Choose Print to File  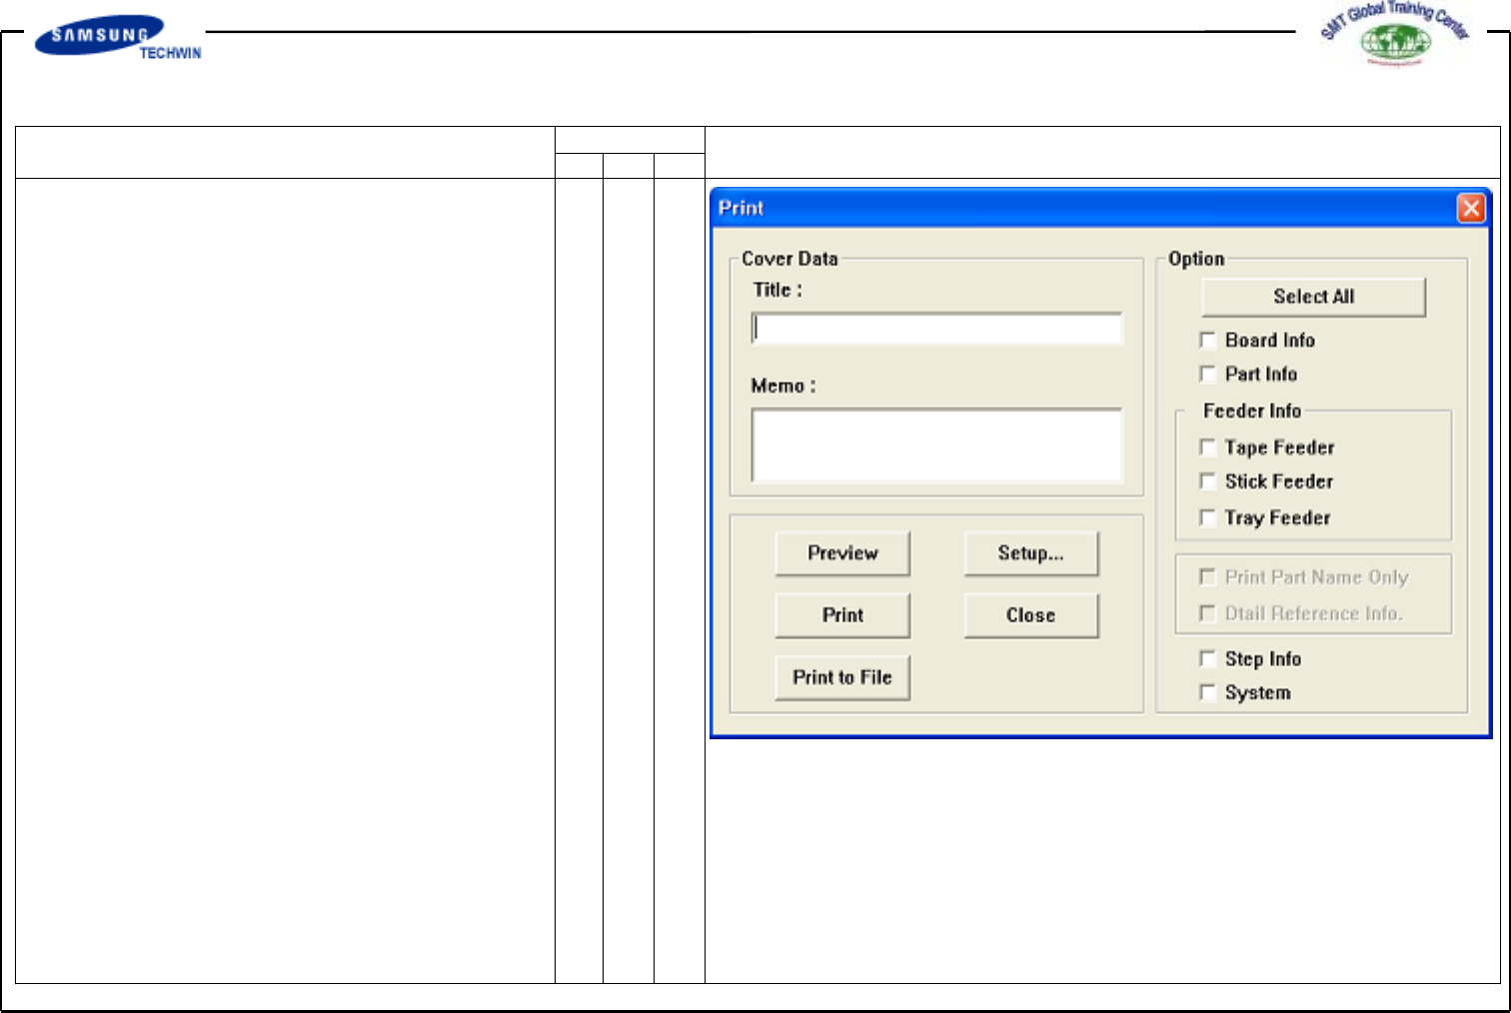point(842,677)
